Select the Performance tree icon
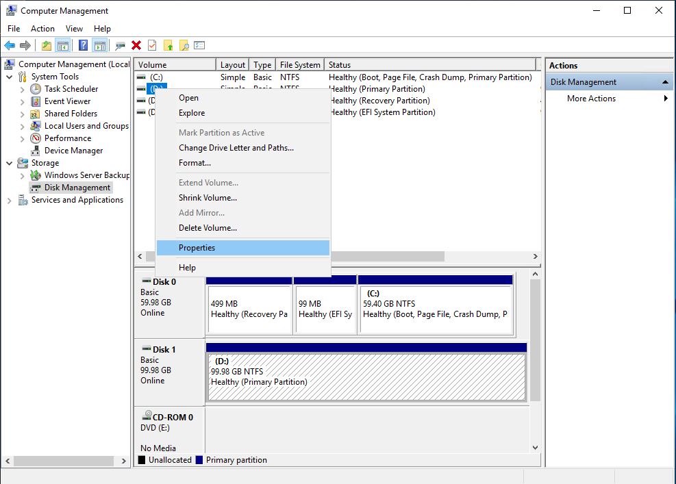The height and width of the screenshot is (484, 676). (36, 138)
